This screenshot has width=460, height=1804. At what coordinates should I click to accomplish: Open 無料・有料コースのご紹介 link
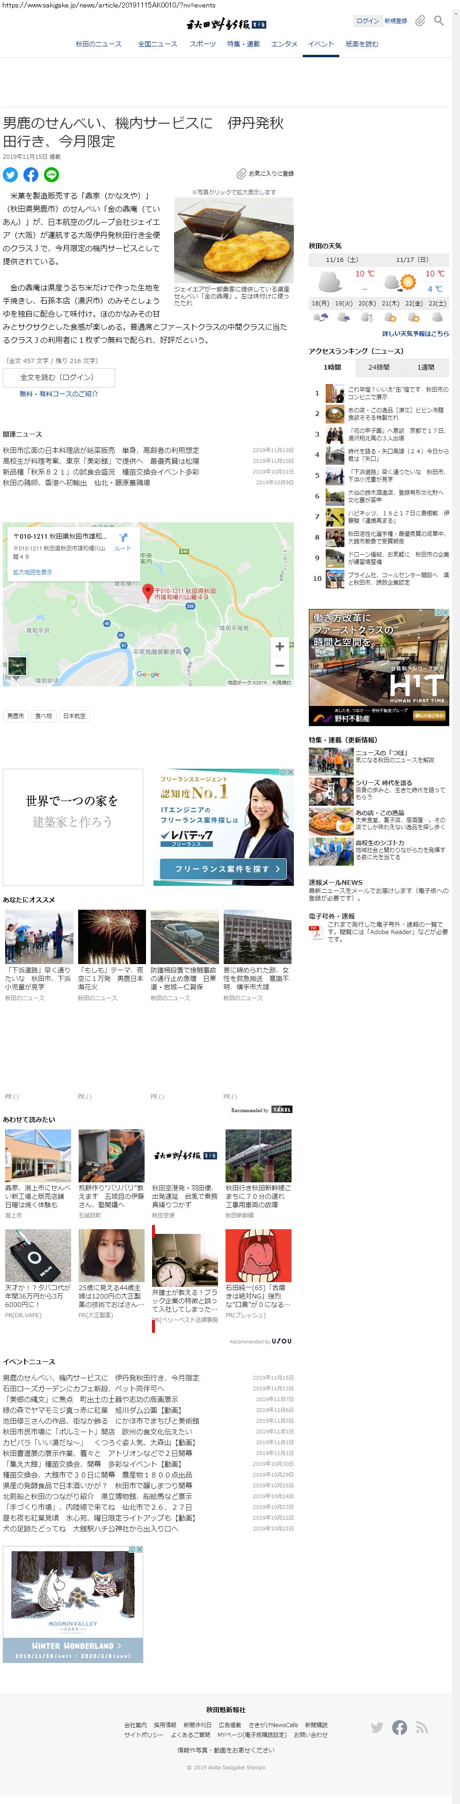pyautogui.click(x=58, y=393)
